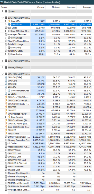Click the CPU SOC thermometer icon
Screen dimensions: 94x194
pyautogui.click(x=6, y=84)
